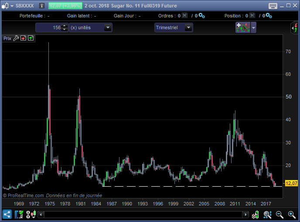Click the instrument info 'i' icon

tap(42, 6)
